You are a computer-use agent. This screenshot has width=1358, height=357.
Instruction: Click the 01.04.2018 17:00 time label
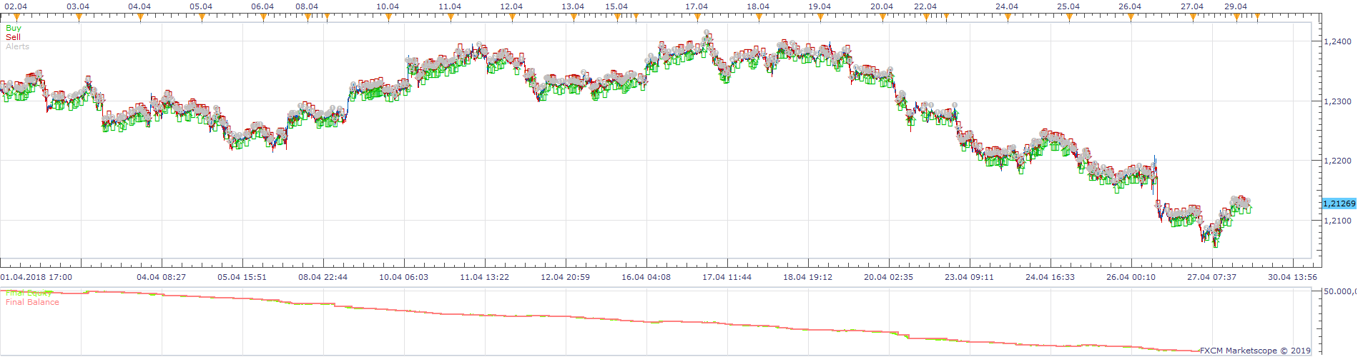tap(36, 277)
